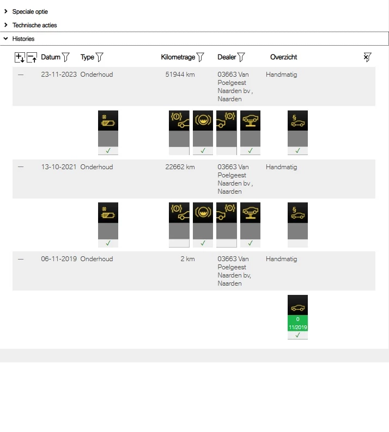The height and width of the screenshot is (432, 389).
Task: Click brake fluid icon in 23-11-2023 service
Action: [203, 121]
